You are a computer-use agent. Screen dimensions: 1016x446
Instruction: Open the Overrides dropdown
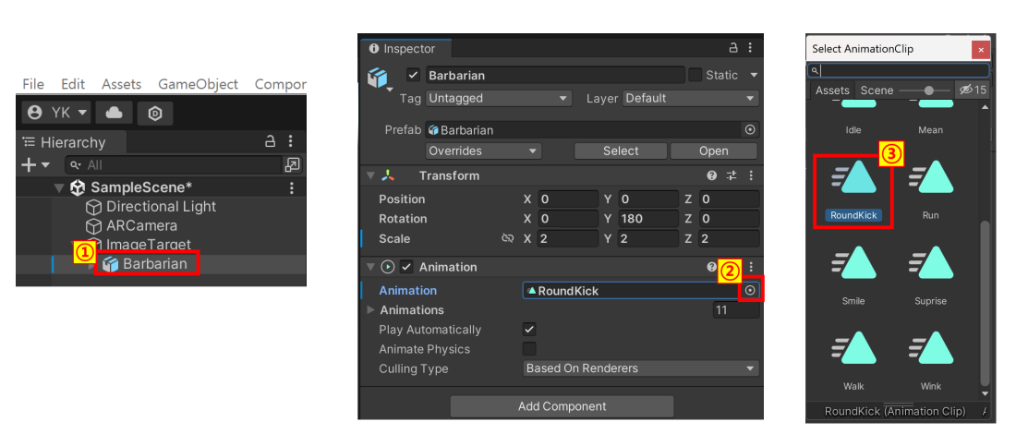483,151
